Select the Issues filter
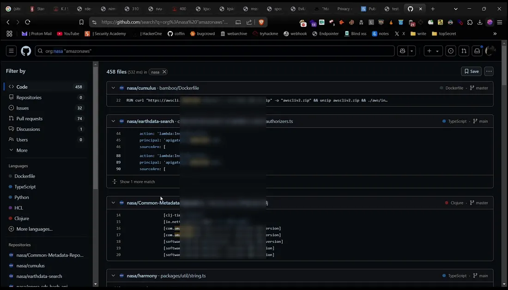The width and height of the screenshot is (508, 290). point(45,108)
